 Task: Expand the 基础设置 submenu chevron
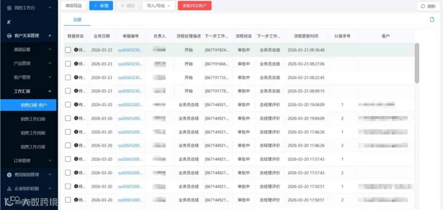coord(50,49)
